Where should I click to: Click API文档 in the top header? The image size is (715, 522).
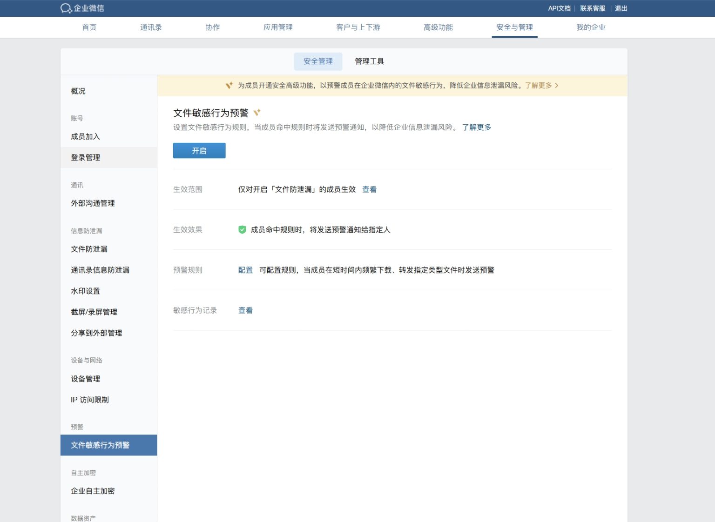(x=559, y=8)
